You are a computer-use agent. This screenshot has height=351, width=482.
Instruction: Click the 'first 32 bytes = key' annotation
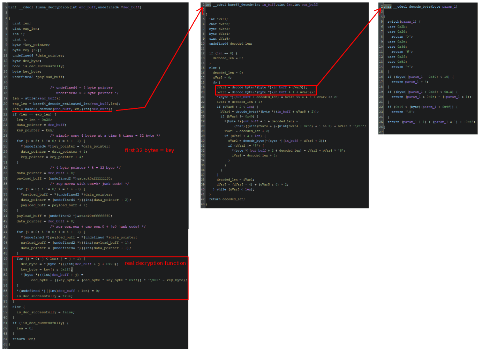point(149,150)
